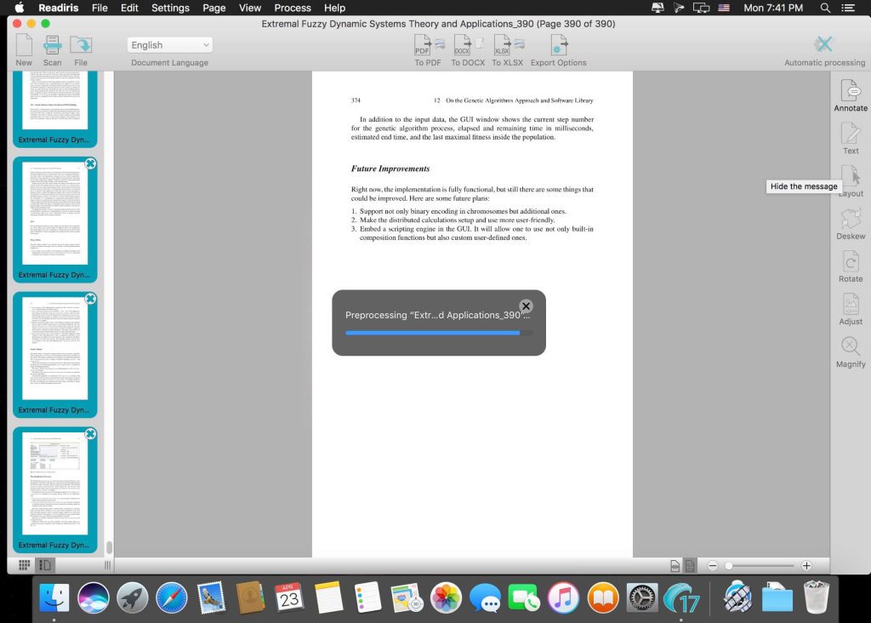Open the Document Language dropdown
This screenshot has height=623, width=871.
coord(170,45)
